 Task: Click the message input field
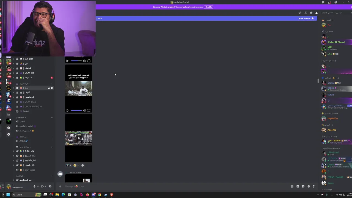click(x=176, y=186)
